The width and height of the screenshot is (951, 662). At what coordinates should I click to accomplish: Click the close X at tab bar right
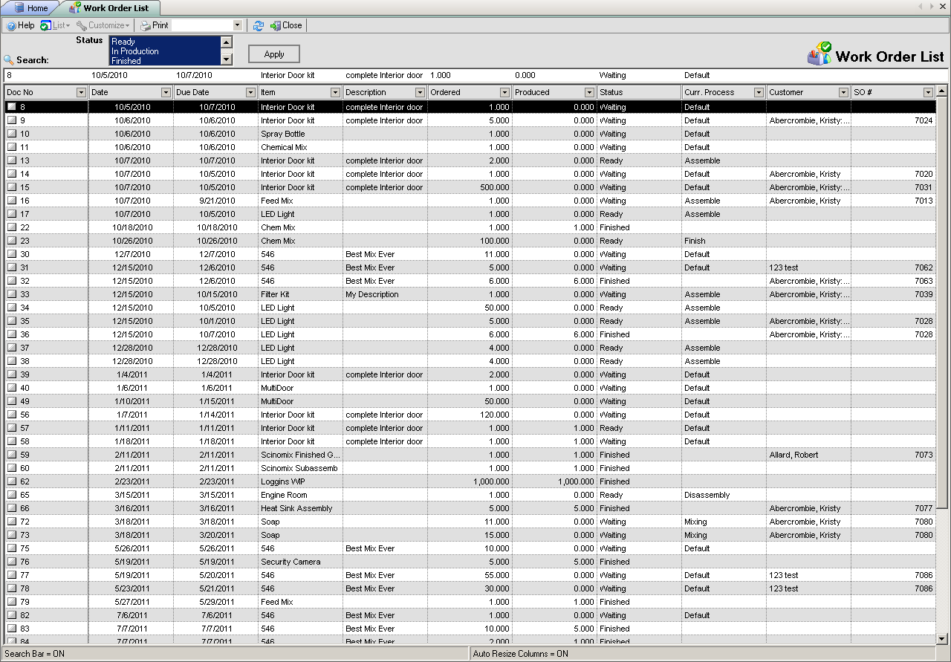[x=944, y=7]
